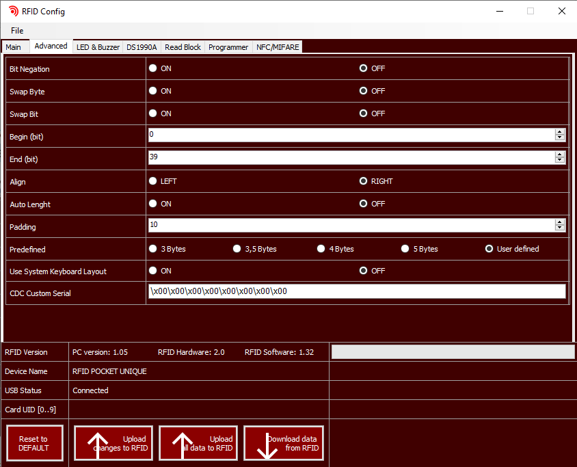Increase Begin (bit) value with up arrow
Viewport: 577px width, 467px height.
point(560,132)
